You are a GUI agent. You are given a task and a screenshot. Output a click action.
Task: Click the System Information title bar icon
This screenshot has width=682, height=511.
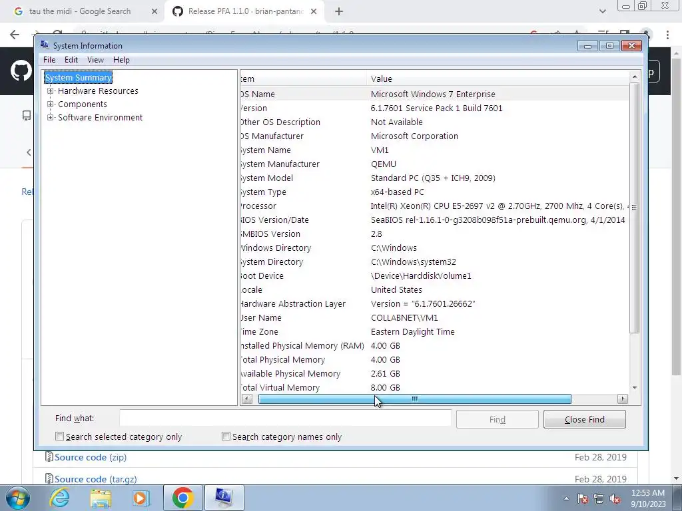click(45, 45)
